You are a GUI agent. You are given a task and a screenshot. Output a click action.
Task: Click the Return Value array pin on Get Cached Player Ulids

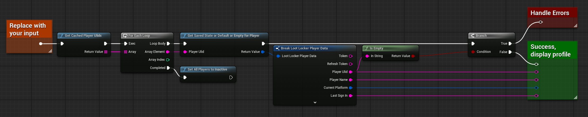coord(106,52)
